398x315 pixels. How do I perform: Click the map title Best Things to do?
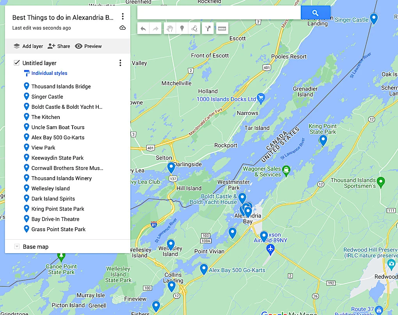pos(63,18)
